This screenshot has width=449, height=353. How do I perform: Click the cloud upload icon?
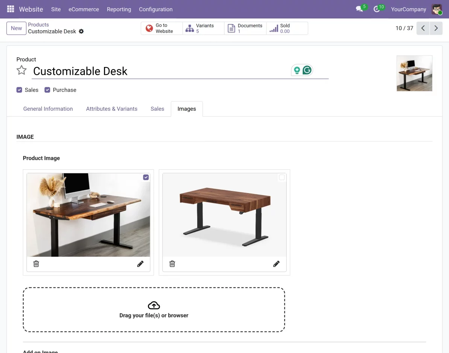[154, 305]
